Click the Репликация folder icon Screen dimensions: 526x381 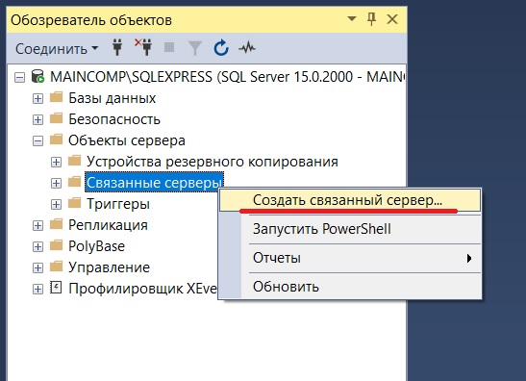(57, 224)
